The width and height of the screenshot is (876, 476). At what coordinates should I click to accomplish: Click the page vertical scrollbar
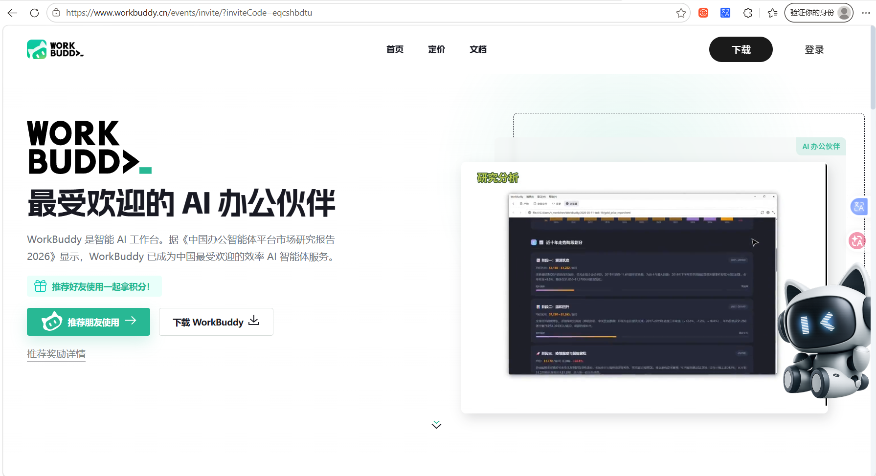pyautogui.click(x=873, y=68)
